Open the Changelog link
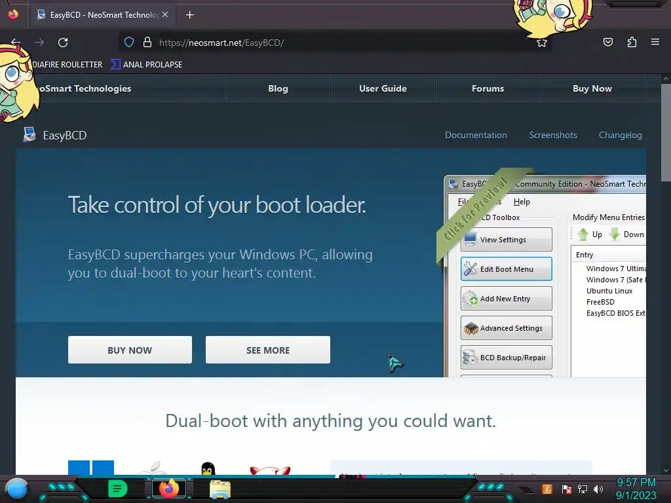This screenshot has height=503, width=671. (x=620, y=135)
